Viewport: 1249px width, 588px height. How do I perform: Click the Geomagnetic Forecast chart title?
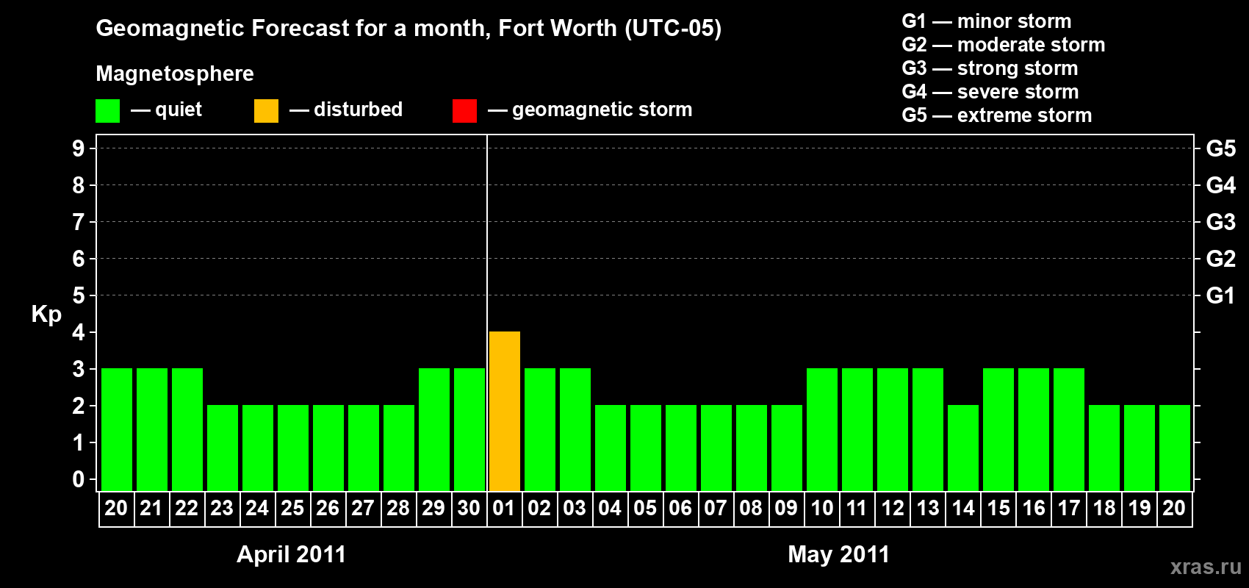(408, 28)
